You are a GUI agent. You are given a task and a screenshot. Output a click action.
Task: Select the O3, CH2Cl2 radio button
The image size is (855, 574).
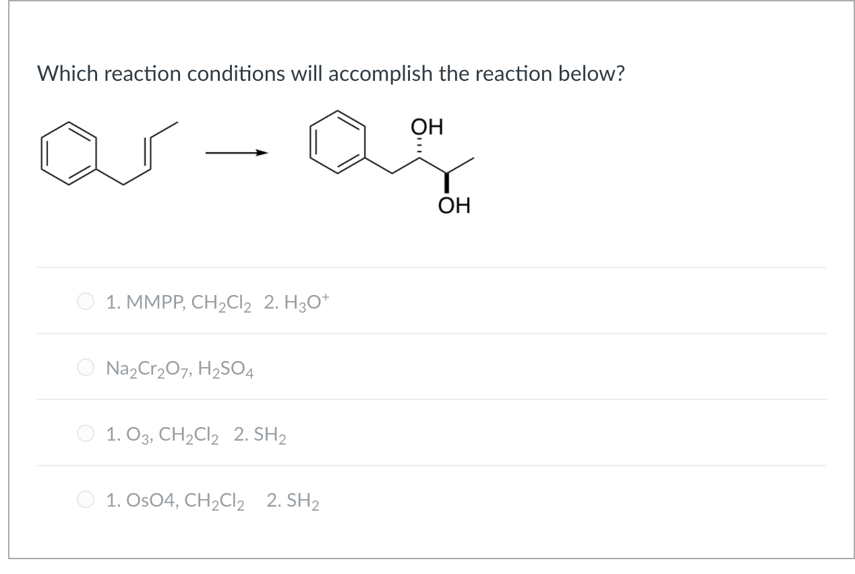tap(86, 433)
